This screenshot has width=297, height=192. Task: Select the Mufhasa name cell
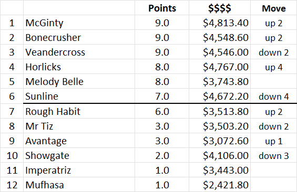coord(79,185)
